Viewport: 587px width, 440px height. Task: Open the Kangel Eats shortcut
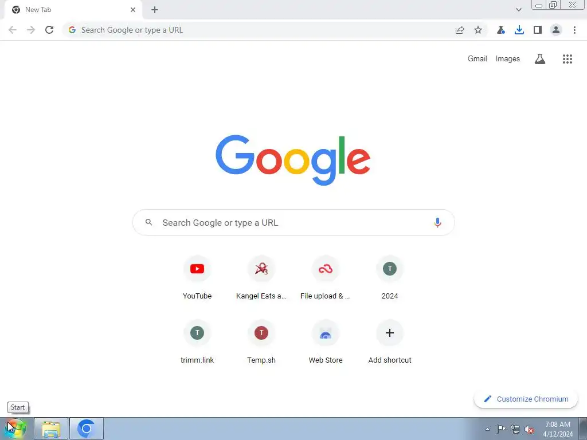pyautogui.click(x=261, y=278)
